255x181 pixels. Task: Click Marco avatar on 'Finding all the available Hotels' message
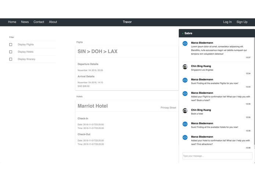(x=185, y=124)
